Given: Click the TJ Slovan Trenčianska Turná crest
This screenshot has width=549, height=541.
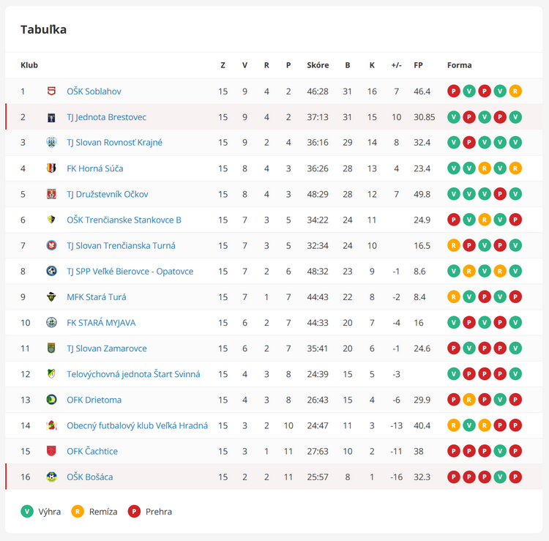Looking at the screenshot, I should (51, 245).
